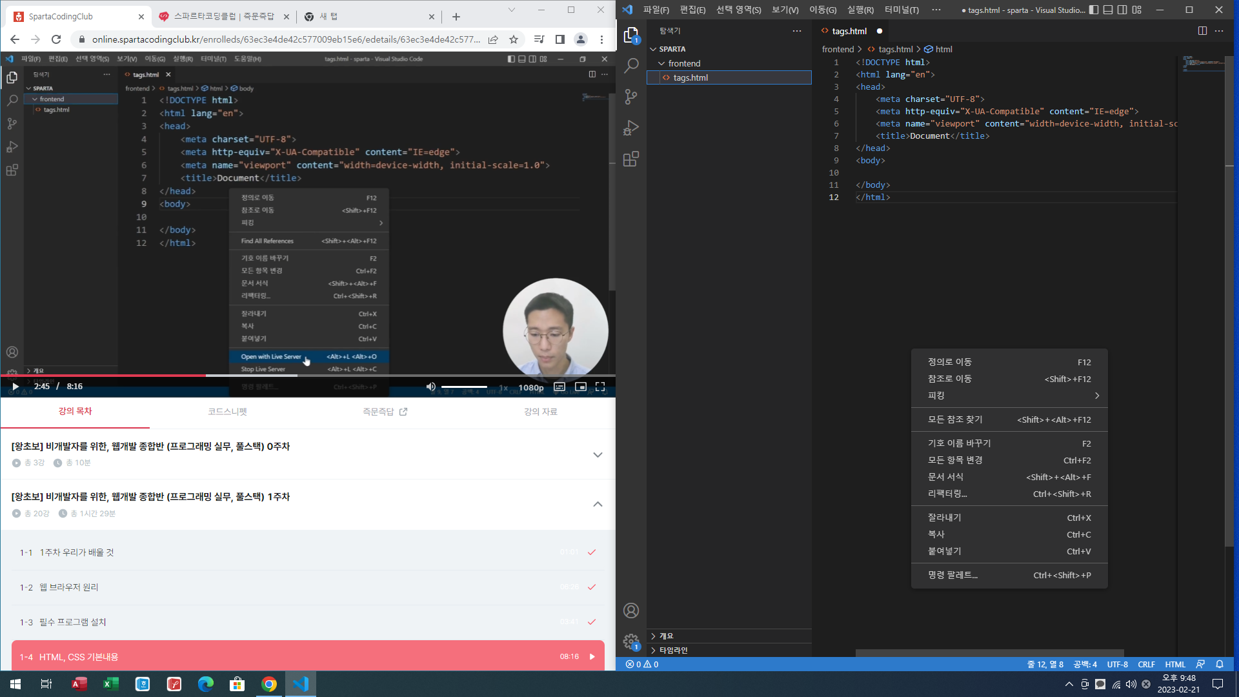Open the 즉문즉답 link
This screenshot has height=697, width=1239.
[385, 412]
